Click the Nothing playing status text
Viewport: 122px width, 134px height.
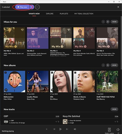[x=8, y=131]
